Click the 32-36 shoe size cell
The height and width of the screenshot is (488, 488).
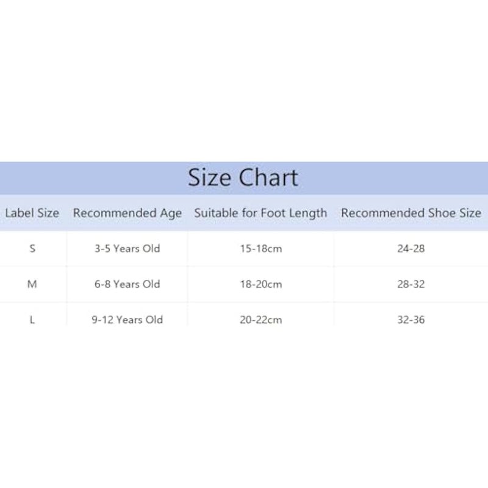411,319
